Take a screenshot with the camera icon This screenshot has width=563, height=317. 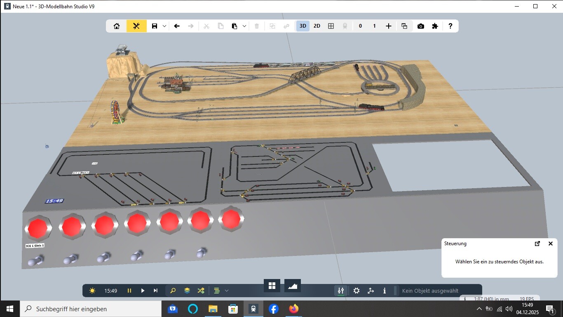pyautogui.click(x=420, y=26)
